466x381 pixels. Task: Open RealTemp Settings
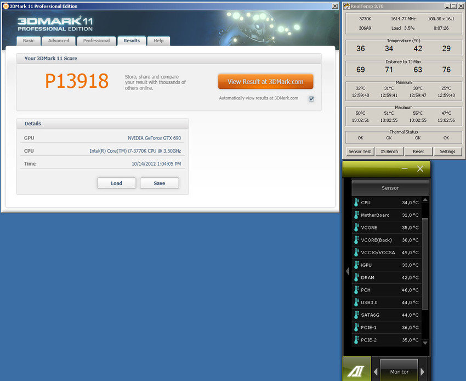[x=447, y=152]
